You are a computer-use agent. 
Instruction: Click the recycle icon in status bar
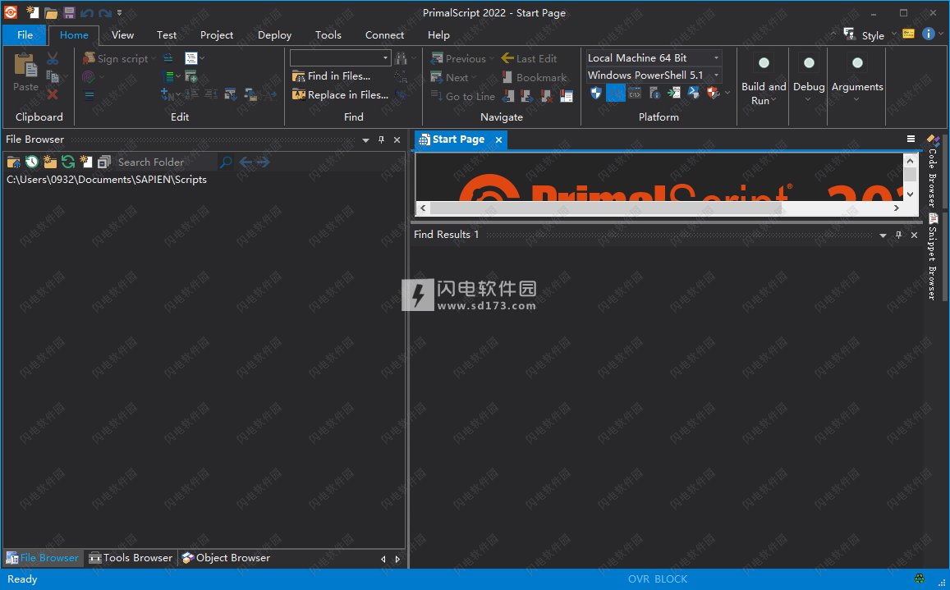point(920,579)
